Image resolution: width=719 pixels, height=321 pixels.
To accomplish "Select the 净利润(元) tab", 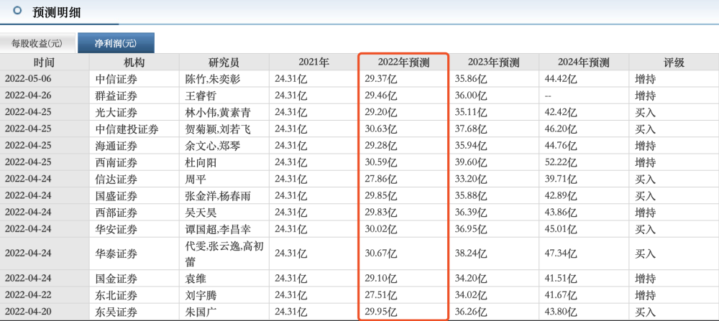I will (116, 44).
